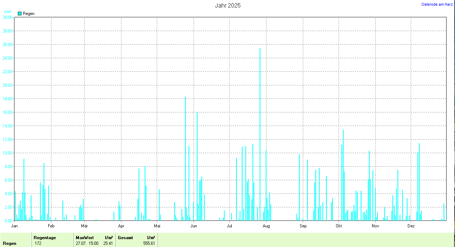Select the Jul month axis label

pyautogui.click(x=229, y=226)
